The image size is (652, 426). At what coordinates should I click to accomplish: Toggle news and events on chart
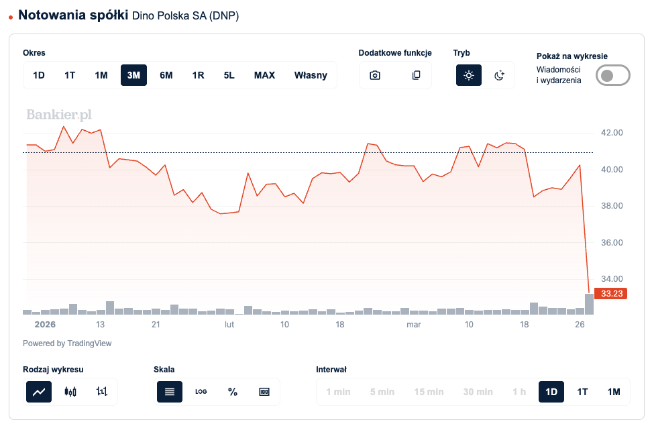613,75
